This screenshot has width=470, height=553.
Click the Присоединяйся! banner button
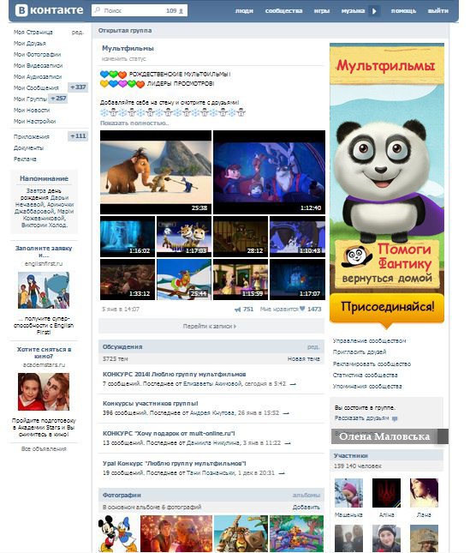click(387, 306)
